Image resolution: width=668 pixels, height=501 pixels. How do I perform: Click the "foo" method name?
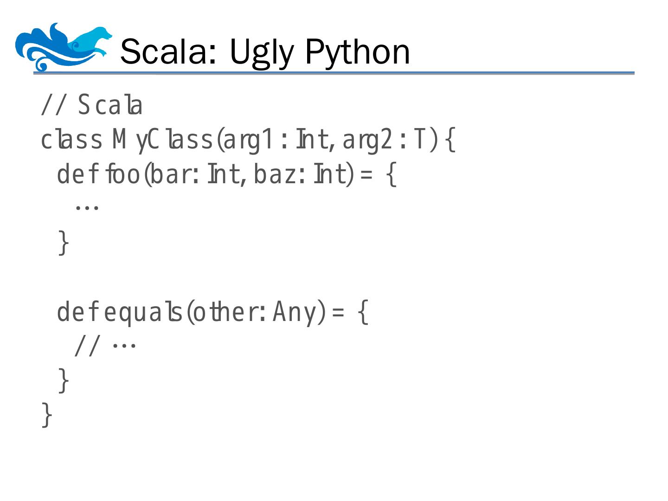pyautogui.click(x=123, y=174)
